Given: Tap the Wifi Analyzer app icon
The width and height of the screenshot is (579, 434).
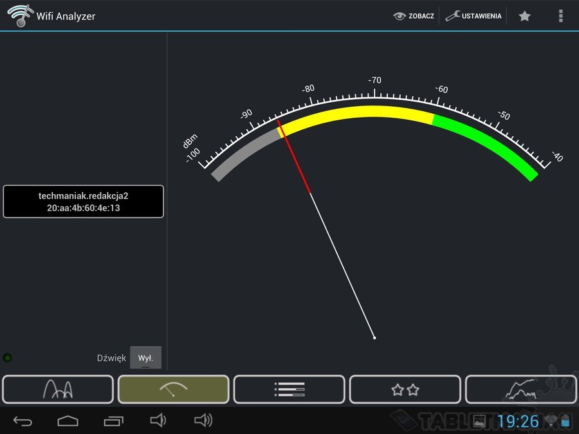Looking at the screenshot, I should (20, 15).
